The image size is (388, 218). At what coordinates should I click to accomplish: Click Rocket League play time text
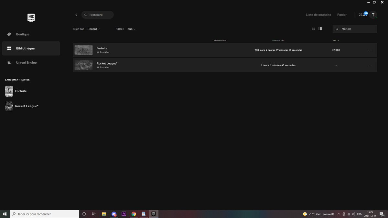pyautogui.click(x=278, y=65)
